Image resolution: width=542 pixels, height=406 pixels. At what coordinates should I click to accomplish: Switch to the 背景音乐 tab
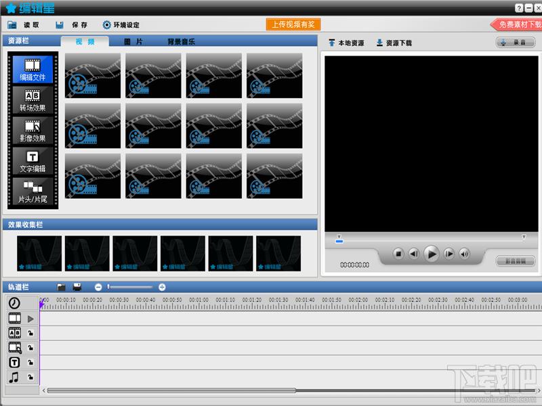point(181,42)
